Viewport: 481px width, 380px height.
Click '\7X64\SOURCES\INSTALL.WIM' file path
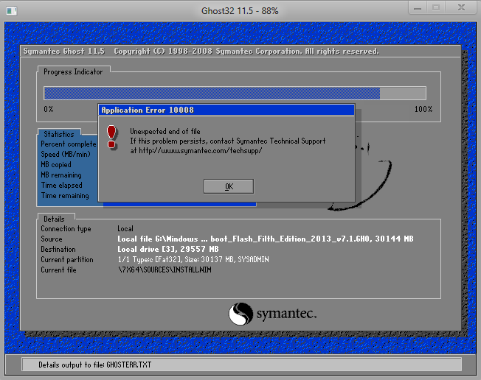165,270
